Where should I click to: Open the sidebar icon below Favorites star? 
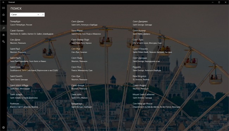pyautogui.click(x=4, y=42)
